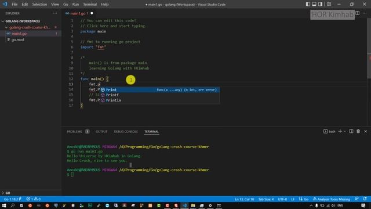This screenshot has width=371, height=209.
Task: Open Windows Action Center notifications
Action: point(363,206)
